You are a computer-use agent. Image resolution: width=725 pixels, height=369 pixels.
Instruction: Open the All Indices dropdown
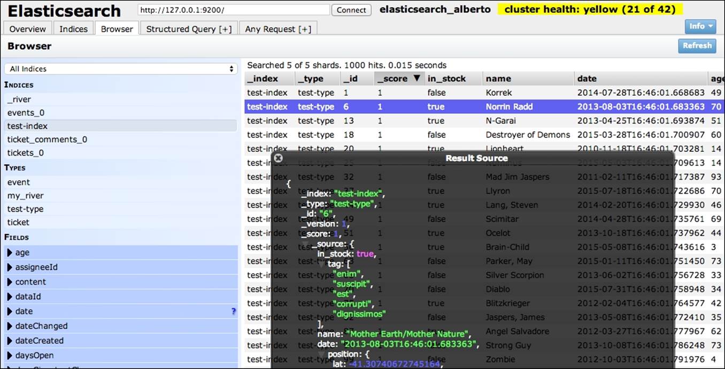coord(121,69)
